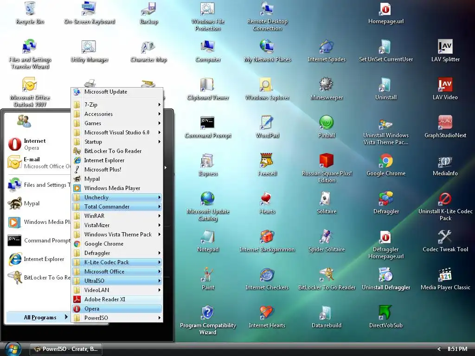Select the Data rebuild desktop icon
Image resolution: width=475 pixels, height=356 pixels.
[x=327, y=317]
